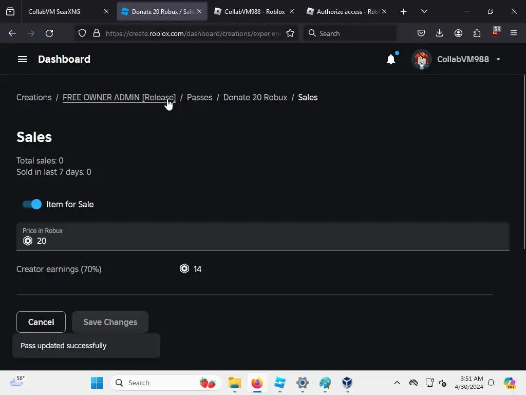This screenshot has height=395, width=526.
Task: Switch to the Donate 20 Robux / Sales tab
Action: [162, 11]
